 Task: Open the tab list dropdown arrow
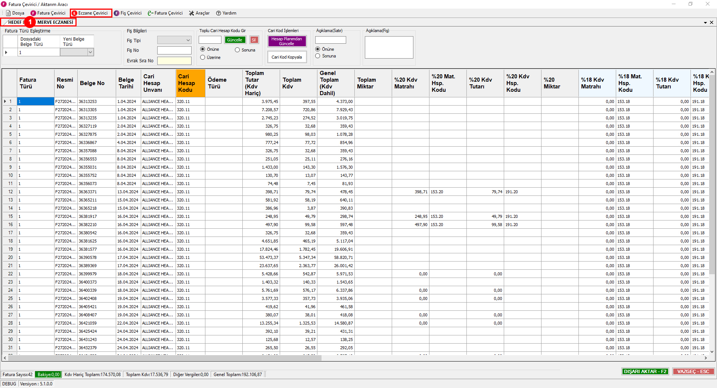(x=705, y=23)
